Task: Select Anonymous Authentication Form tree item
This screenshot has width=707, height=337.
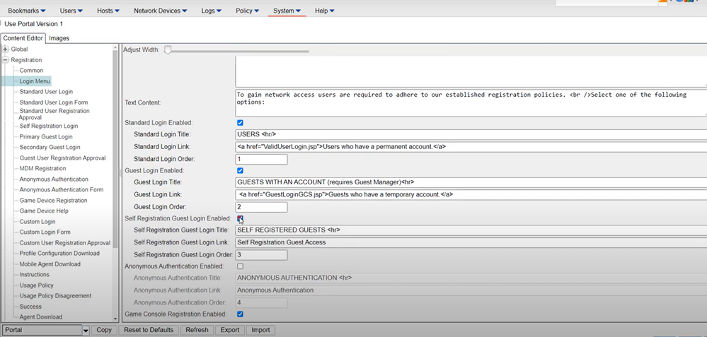Action: click(x=62, y=190)
